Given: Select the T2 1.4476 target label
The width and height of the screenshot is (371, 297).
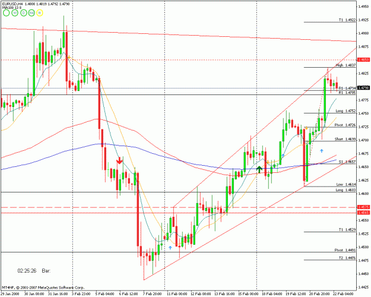Looking at the screenshot, I should click(347, 258).
